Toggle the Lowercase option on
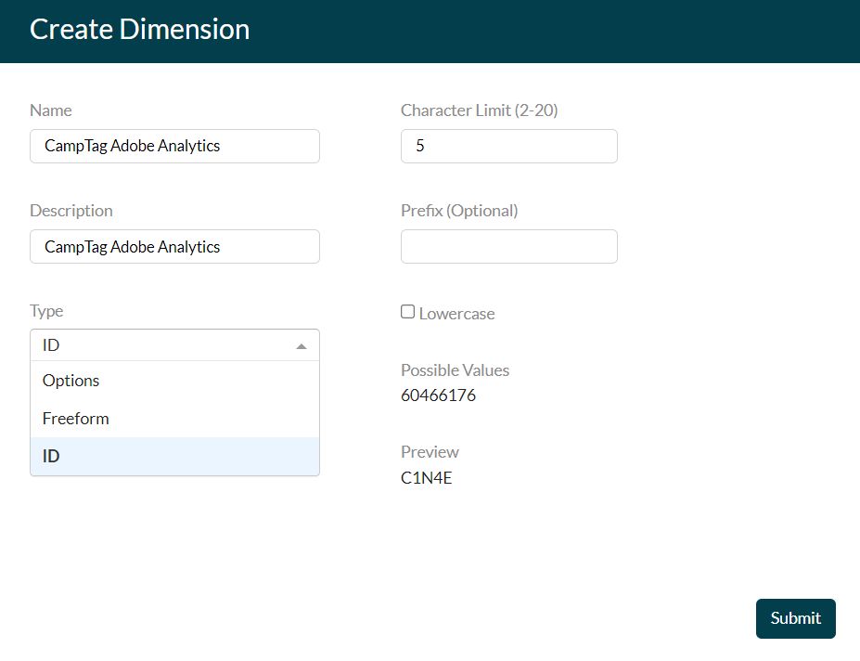 coord(407,311)
